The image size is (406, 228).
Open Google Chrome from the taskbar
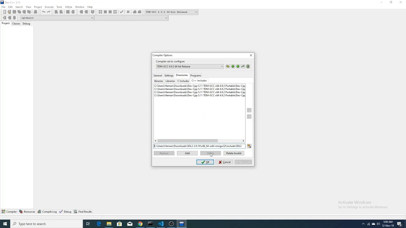tap(140, 224)
